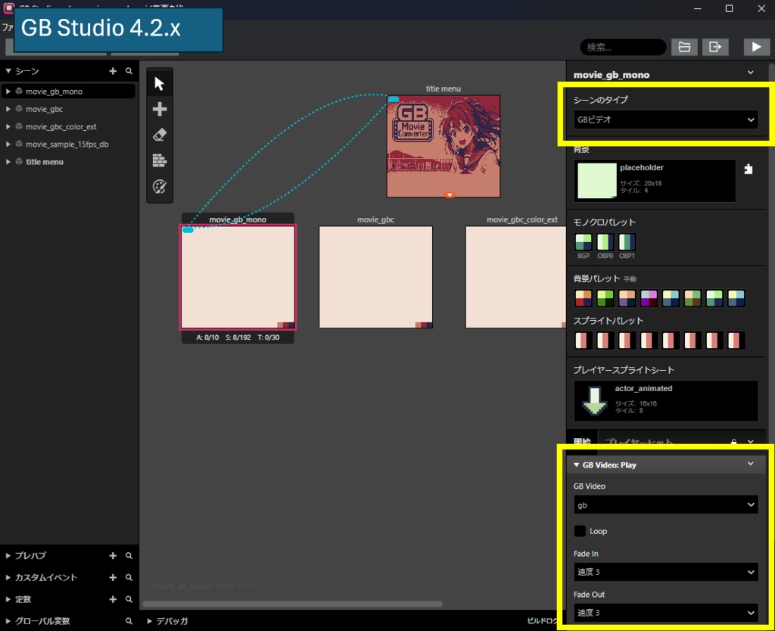Viewport: 775px width, 631px height.
Task: Select the arrow pointer tool
Action: click(159, 83)
